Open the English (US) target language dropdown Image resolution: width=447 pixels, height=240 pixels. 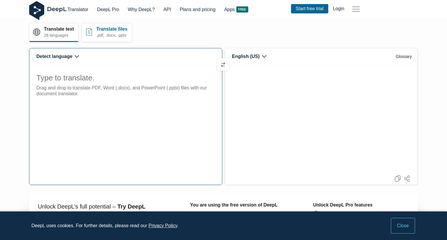[x=249, y=57]
